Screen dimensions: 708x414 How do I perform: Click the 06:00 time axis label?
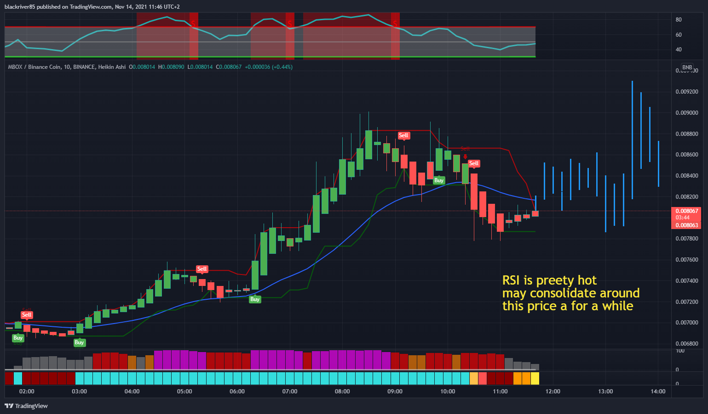click(x=237, y=392)
